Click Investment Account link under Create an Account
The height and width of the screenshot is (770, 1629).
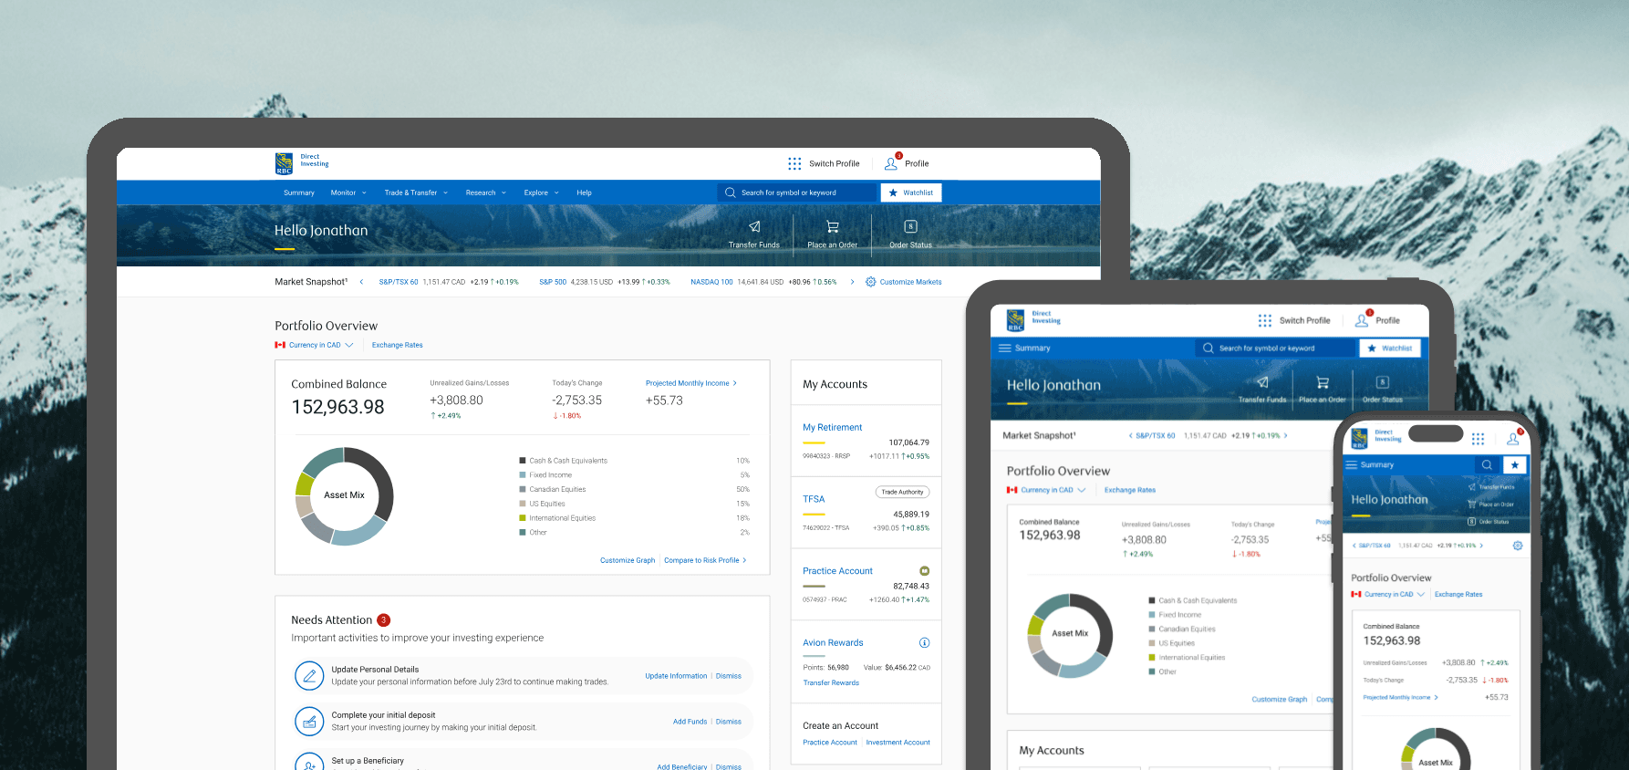click(898, 743)
